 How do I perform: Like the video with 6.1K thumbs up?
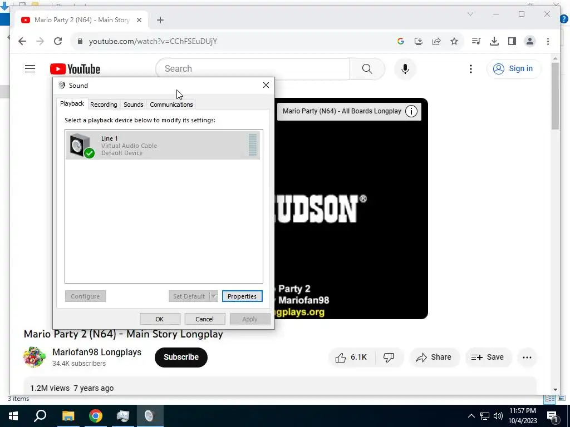(352, 358)
